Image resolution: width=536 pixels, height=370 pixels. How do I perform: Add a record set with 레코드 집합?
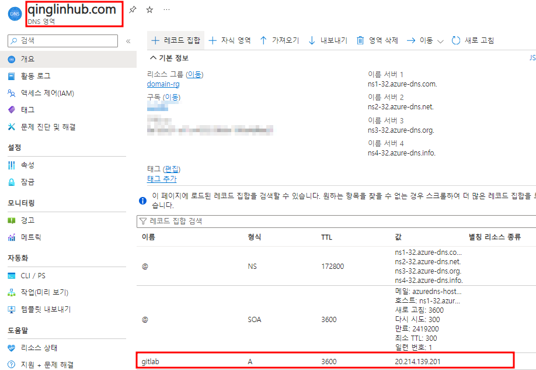[x=176, y=40]
